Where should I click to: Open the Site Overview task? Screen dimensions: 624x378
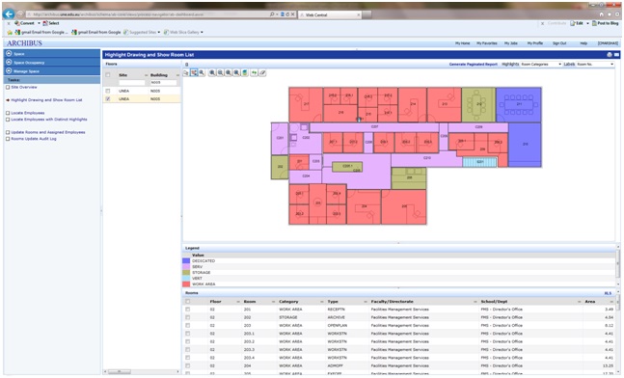click(24, 87)
